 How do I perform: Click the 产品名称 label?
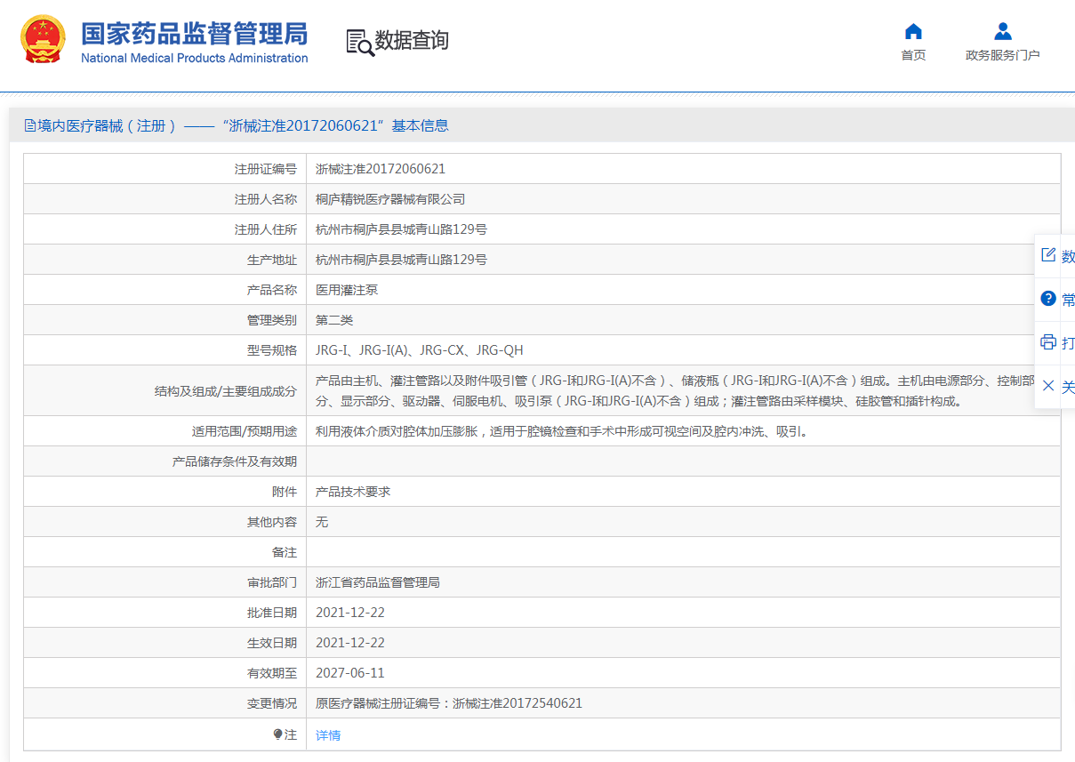[x=272, y=290]
